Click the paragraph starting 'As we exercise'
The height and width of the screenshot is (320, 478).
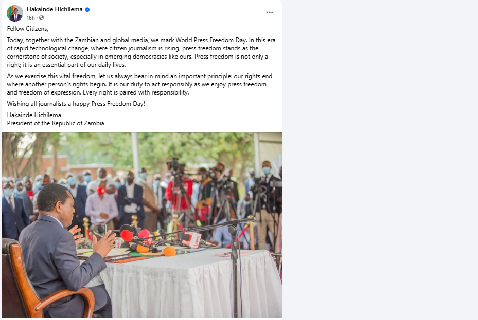[x=139, y=84]
